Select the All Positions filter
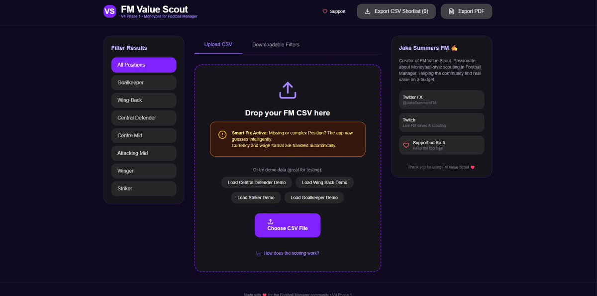This screenshot has height=296, width=597. coord(144,65)
